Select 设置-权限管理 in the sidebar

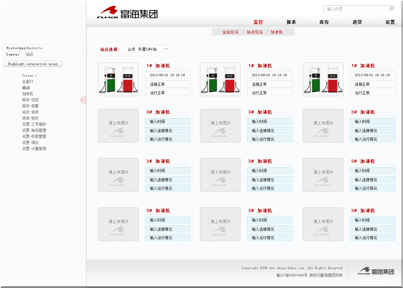tap(34, 136)
